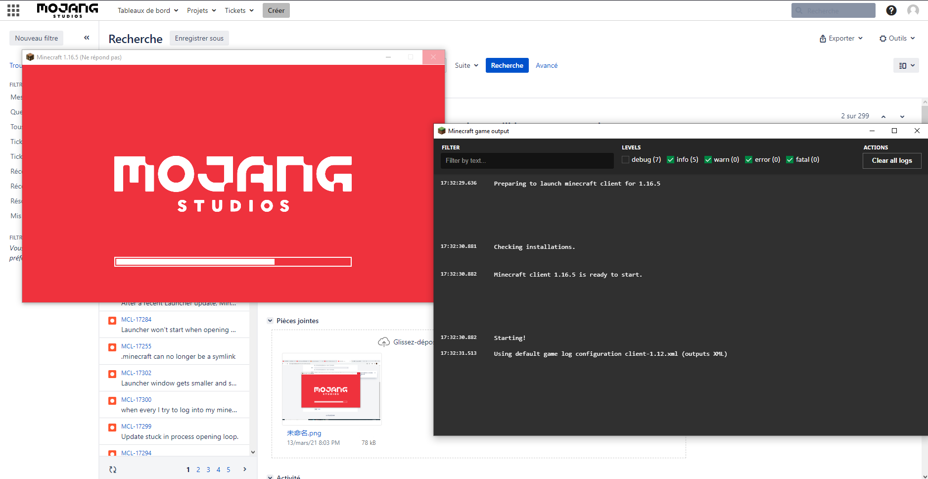Click Clear all logs button
Screen dimensions: 928x479
[892, 160]
